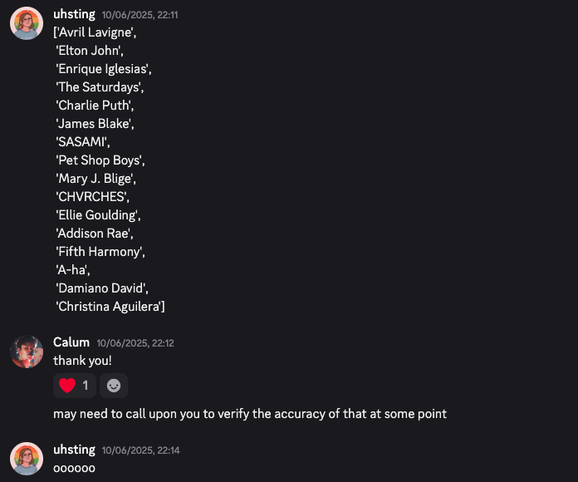Click the 'Christina Aguilera' line at list end
This screenshot has width=578, height=482.
110,307
